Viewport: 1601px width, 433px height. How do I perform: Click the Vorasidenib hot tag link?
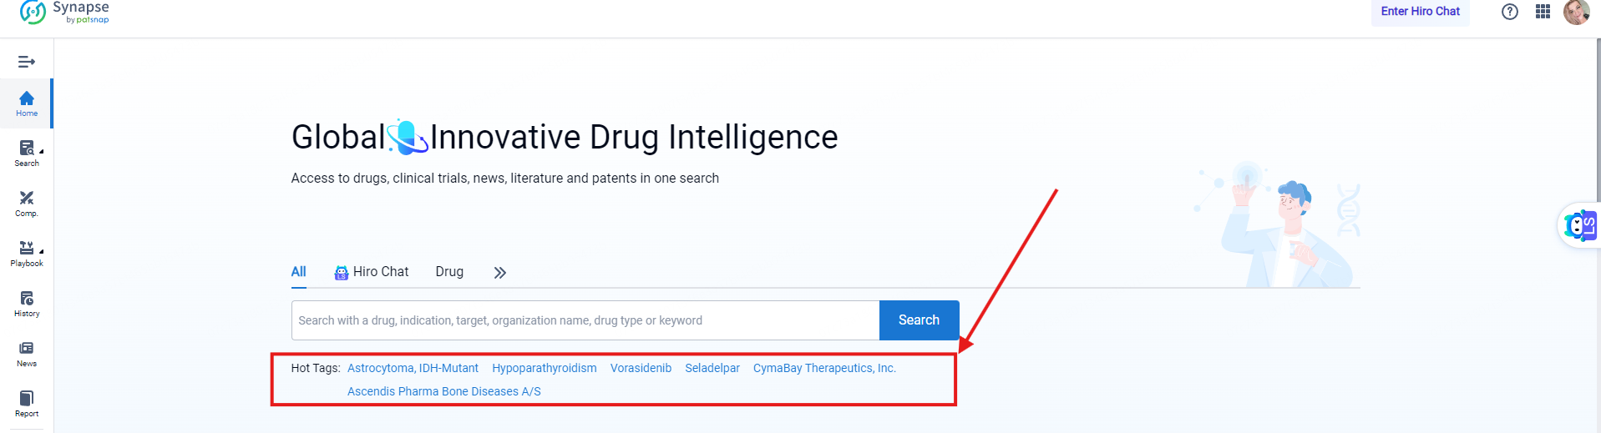(641, 368)
